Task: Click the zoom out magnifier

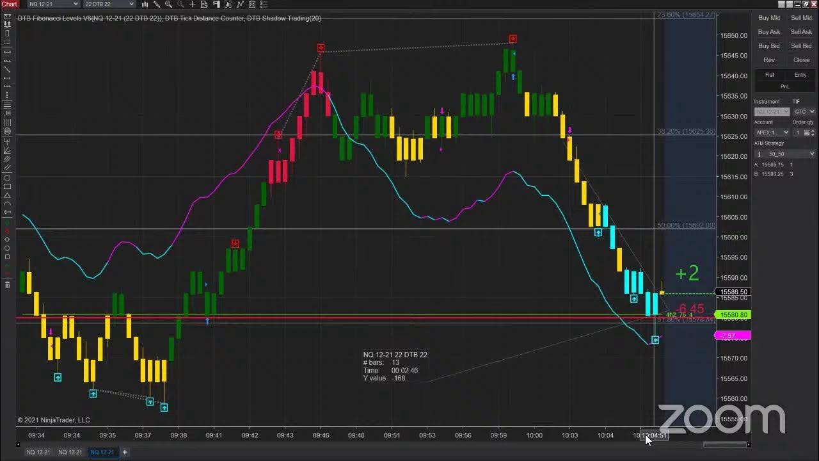Action: pyautogui.click(x=180, y=4)
